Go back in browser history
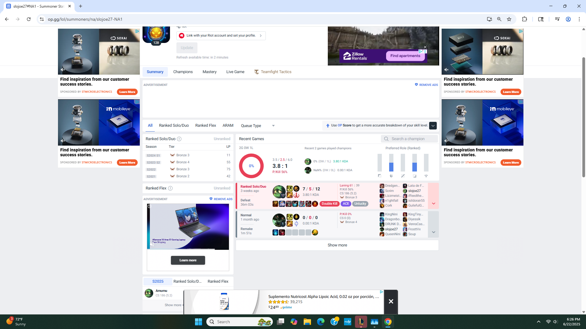Image resolution: width=586 pixels, height=329 pixels. [7, 19]
